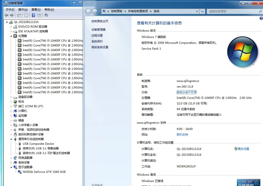Click the '32.0 GB (31.9 GB 可用)' RAM value
The width and height of the screenshot is (263, 186).
click(x=192, y=103)
